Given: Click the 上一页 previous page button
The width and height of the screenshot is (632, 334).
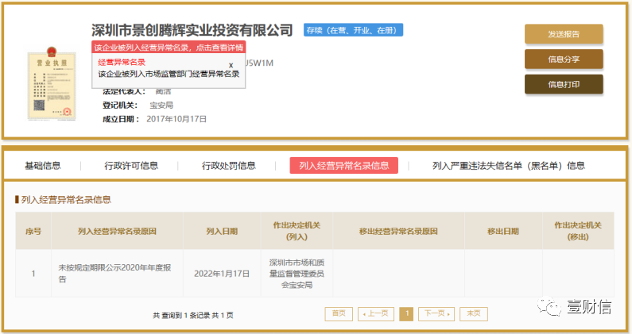Looking at the screenshot, I should click(x=376, y=314).
